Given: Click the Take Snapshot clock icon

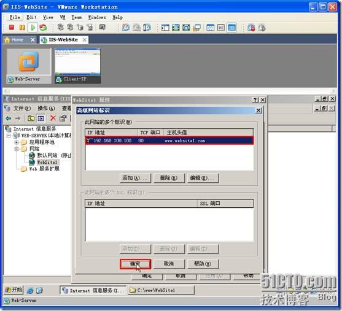Looking at the screenshot, I should click(126, 28).
